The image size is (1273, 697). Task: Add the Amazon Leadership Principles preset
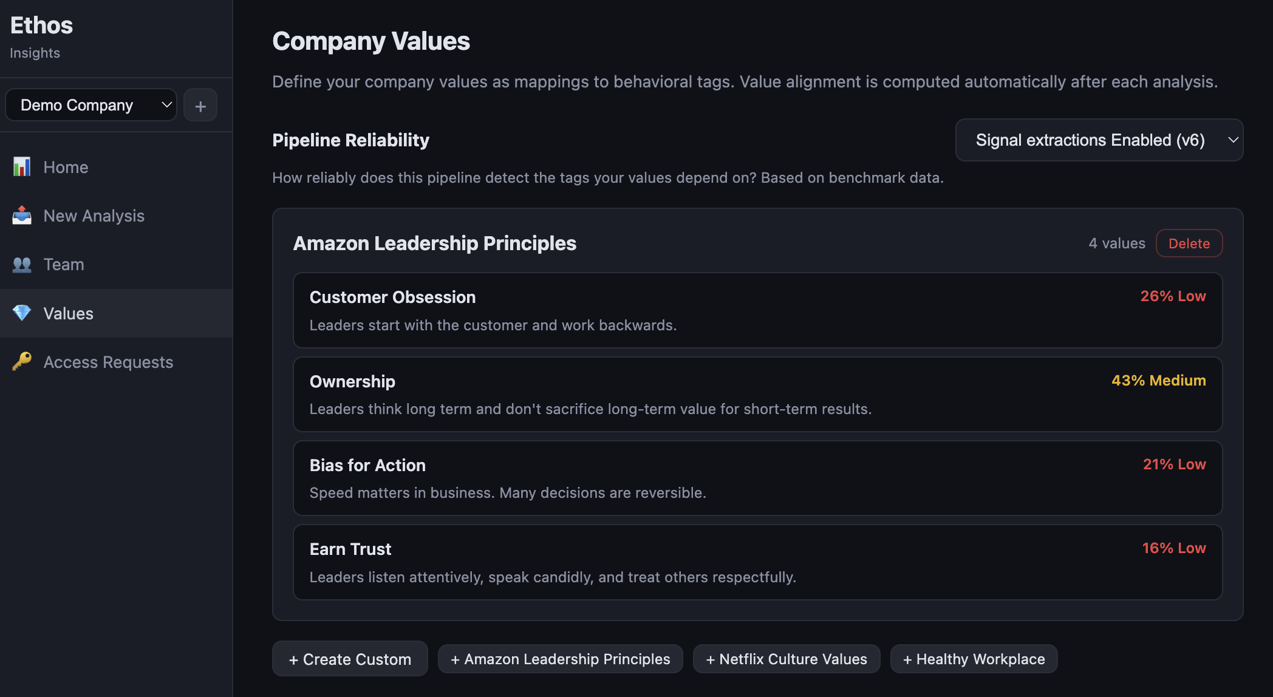coord(560,659)
